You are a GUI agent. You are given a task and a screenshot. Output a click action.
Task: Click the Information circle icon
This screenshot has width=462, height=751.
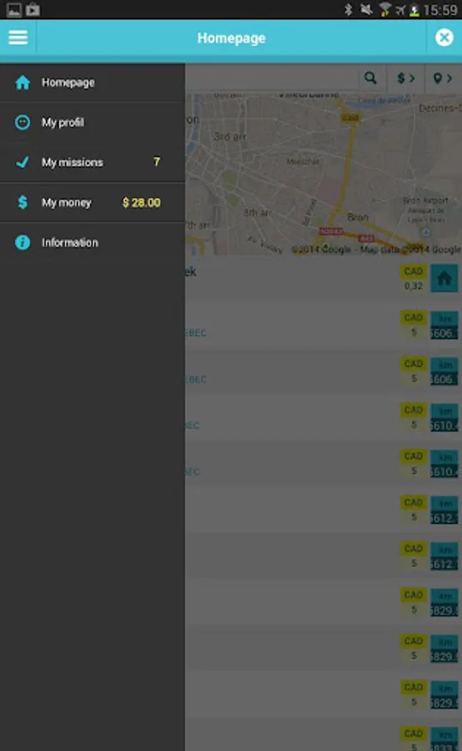[x=23, y=242]
